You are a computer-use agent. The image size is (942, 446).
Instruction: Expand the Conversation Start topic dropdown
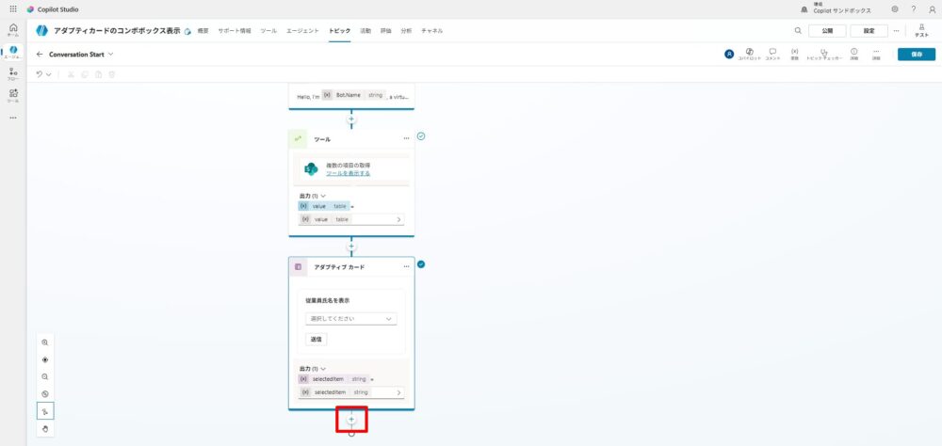click(x=110, y=54)
